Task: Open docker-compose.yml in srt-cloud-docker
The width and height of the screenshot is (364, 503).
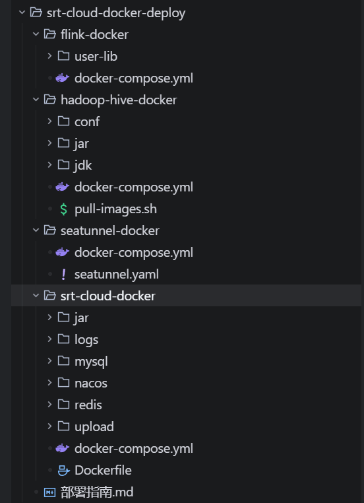Action: pos(134,448)
